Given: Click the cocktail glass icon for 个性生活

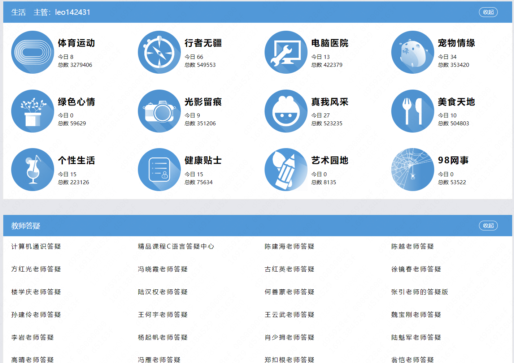Looking at the screenshot, I should coord(32,170).
